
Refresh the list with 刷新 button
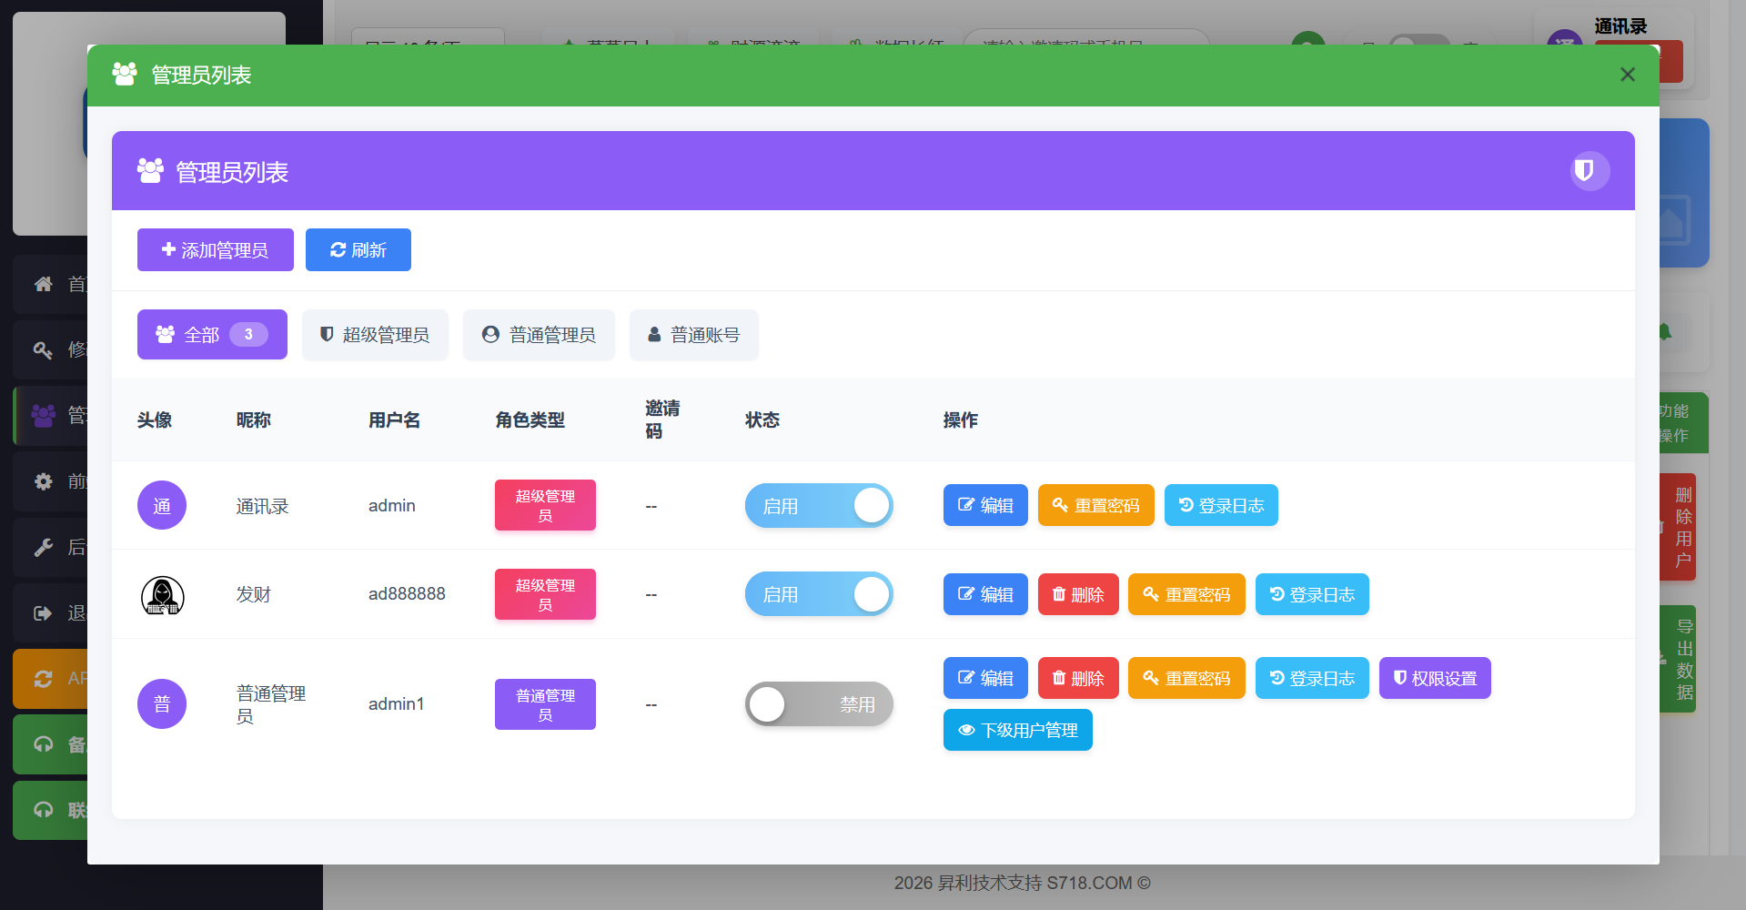[358, 250]
